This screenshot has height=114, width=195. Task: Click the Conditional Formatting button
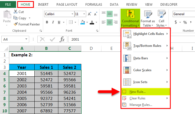coord(130,18)
